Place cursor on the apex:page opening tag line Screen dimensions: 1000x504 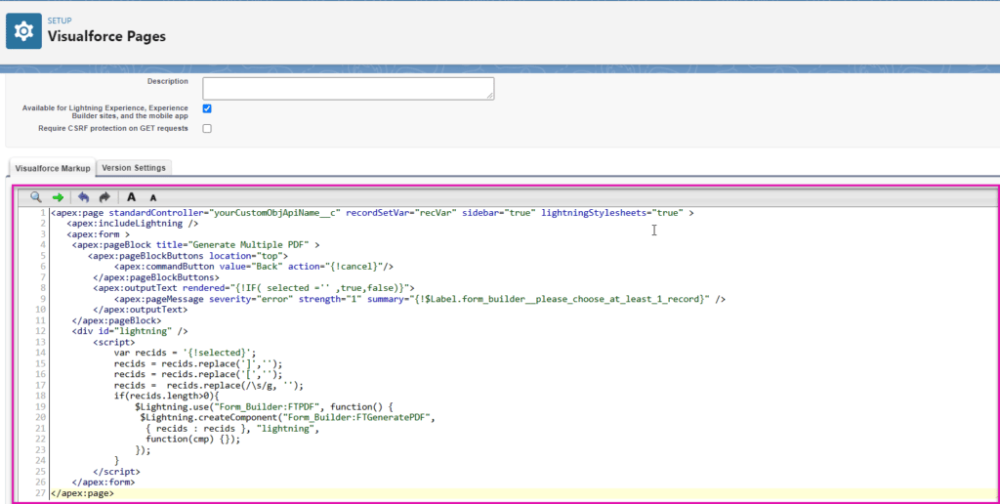[x=371, y=213]
